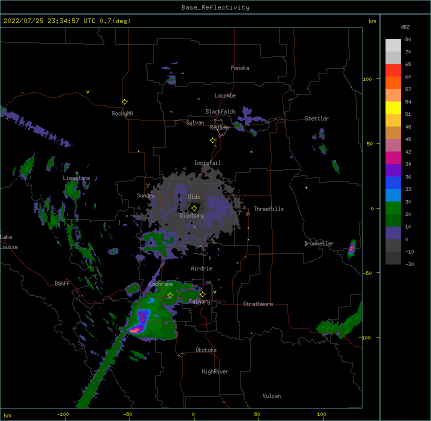Click the magenta storm core southwest of Calgary
The image size is (431, 421).
click(x=134, y=330)
